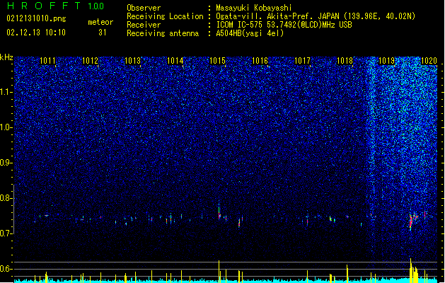The width and height of the screenshot is (445, 283).
Task: Click the 0.6 frequency axis label
Action: click(6, 269)
